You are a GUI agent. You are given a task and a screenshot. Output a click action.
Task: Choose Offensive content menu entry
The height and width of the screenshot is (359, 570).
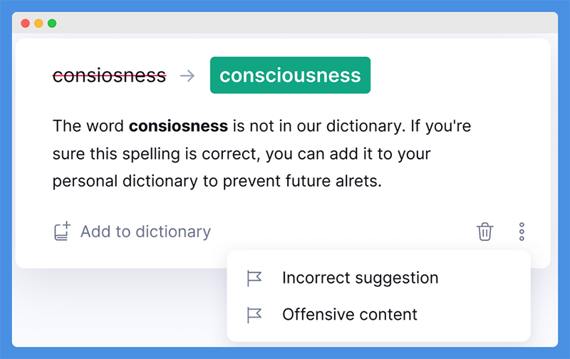point(350,315)
